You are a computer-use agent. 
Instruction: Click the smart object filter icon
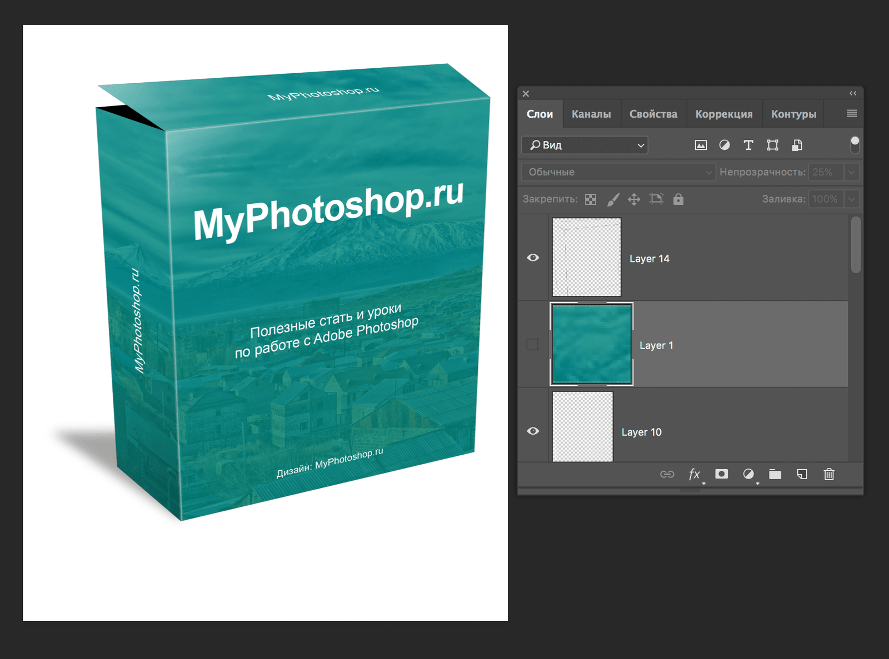point(797,145)
